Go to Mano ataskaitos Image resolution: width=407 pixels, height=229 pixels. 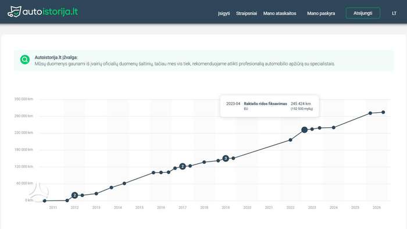point(280,13)
